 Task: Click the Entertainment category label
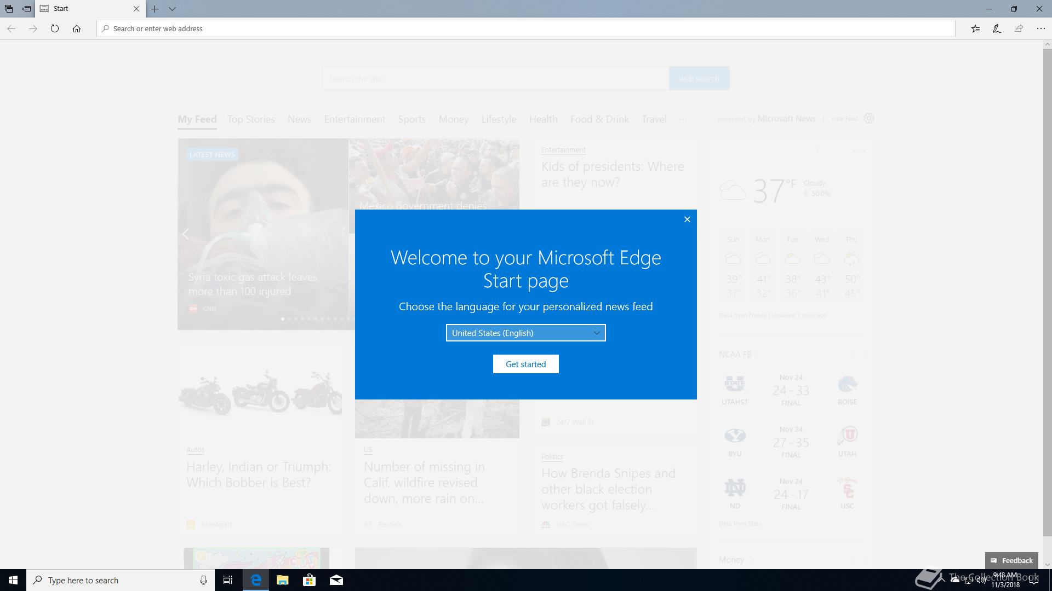coord(563,149)
